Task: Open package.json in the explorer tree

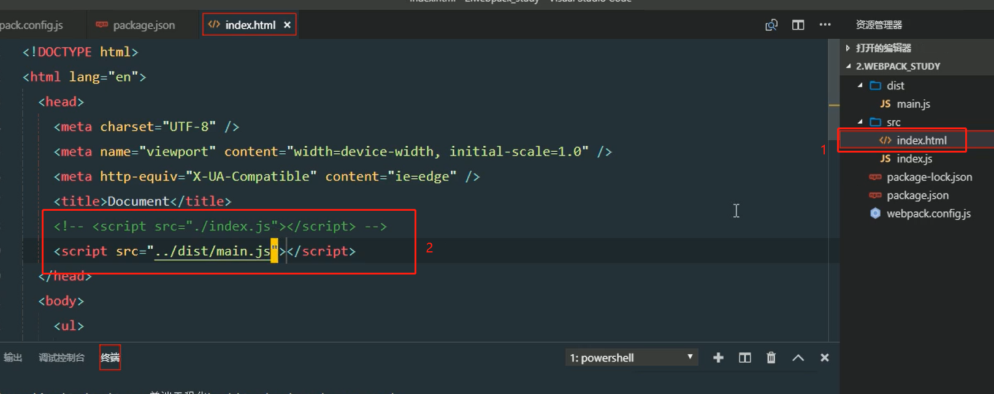Action: (917, 195)
